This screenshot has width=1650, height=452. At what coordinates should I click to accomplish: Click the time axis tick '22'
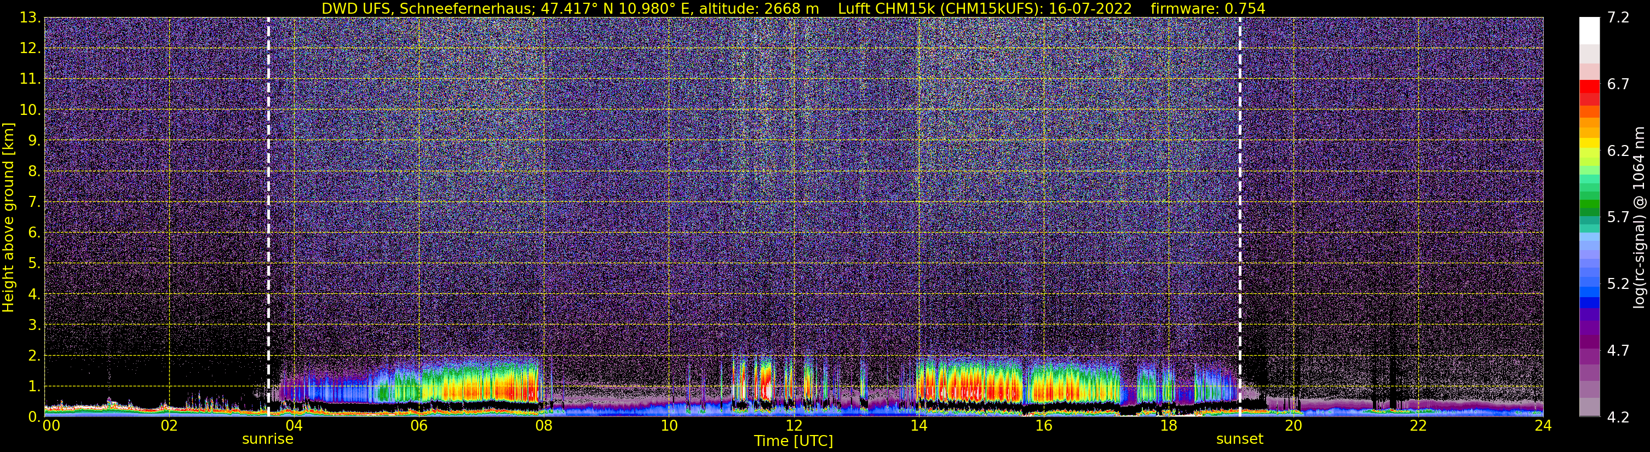point(1418,426)
